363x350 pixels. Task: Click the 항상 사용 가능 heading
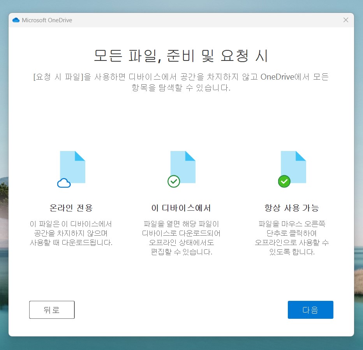pyautogui.click(x=292, y=208)
